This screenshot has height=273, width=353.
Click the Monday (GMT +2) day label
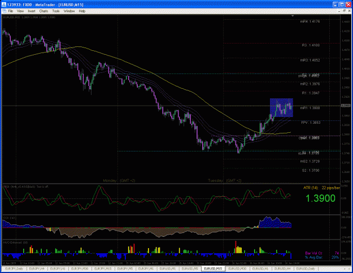pyautogui.click(x=119, y=180)
